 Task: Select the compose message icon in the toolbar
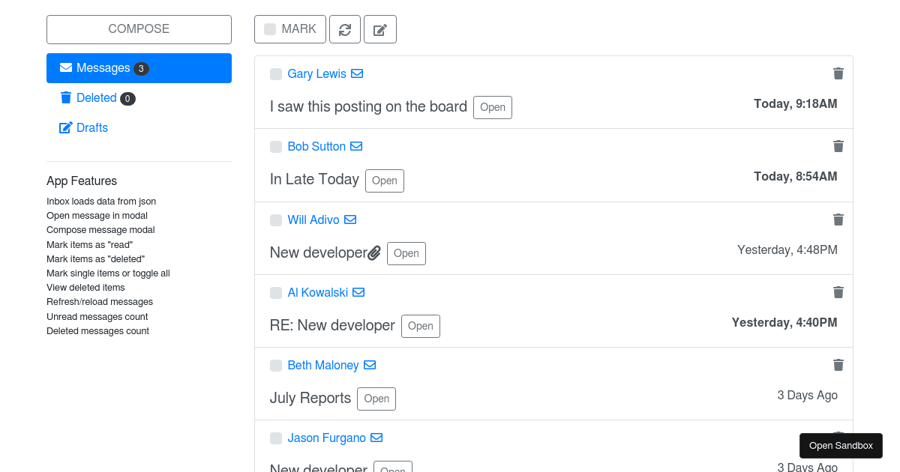tap(379, 29)
